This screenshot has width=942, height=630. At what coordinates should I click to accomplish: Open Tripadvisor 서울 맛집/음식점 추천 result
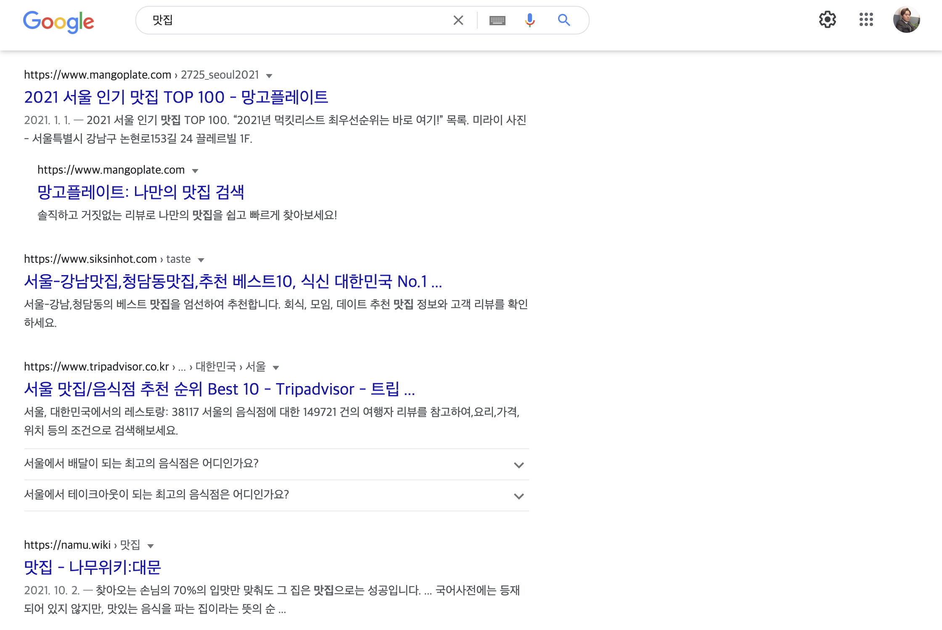pyautogui.click(x=219, y=389)
